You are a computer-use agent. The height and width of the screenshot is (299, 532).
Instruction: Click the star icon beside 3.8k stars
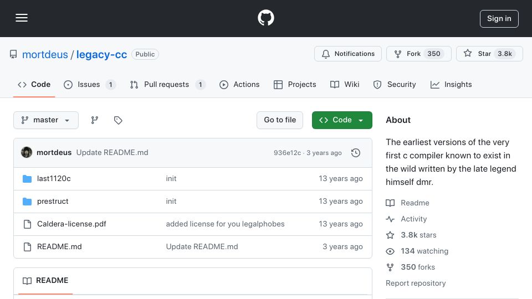coord(390,235)
